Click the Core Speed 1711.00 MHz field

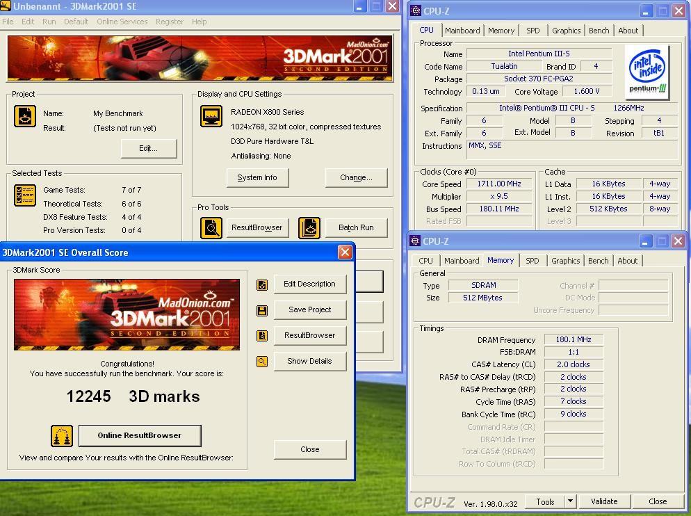coord(499,184)
